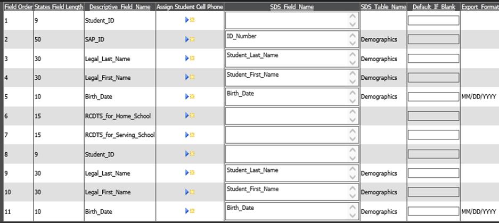Click the Default_If_Blank column header
499x223 pixels.
[433, 7]
